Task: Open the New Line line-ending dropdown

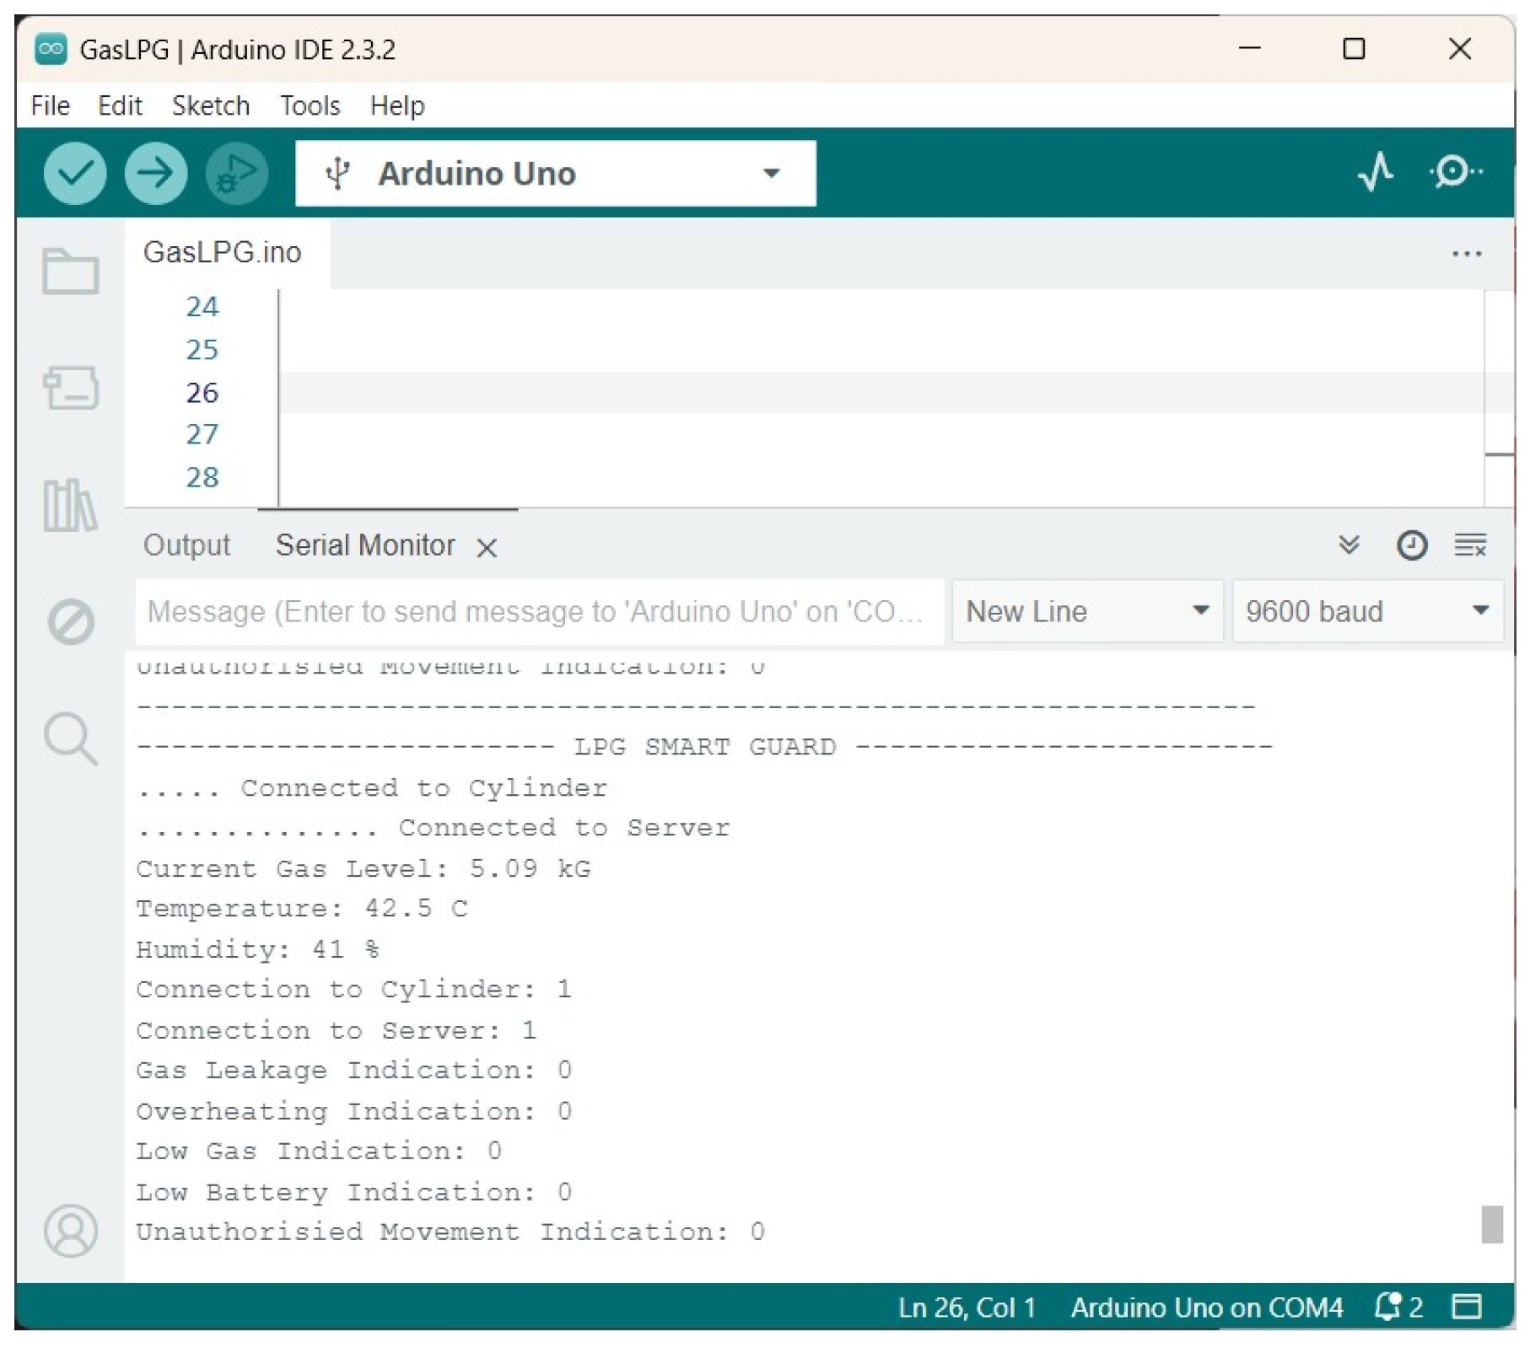Action: tap(1086, 611)
